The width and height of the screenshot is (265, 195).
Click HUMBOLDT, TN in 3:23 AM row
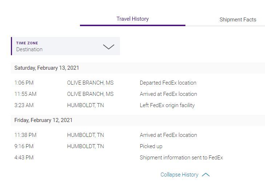(x=85, y=105)
